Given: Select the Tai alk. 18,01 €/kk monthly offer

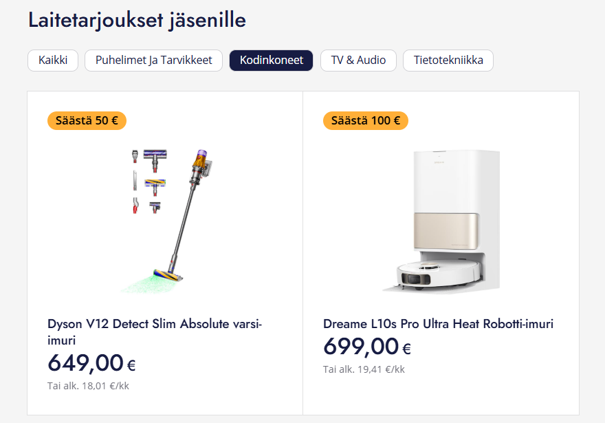Looking at the screenshot, I should coord(88,386).
